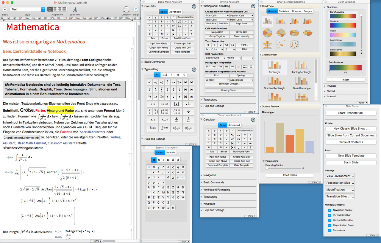Switch to Advanced tab in Classroom Assistant
381x243 pixels.
[234, 125]
